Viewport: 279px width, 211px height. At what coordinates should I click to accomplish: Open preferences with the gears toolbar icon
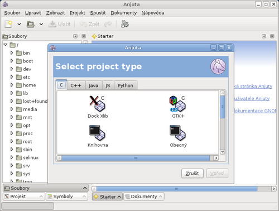pyautogui.click(x=124, y=24)
